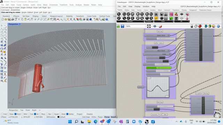Viewport: 223px width, 125px height.
Task: Click the sketch marker icon in Grasshopper toolbar
Action: [160, 26]
